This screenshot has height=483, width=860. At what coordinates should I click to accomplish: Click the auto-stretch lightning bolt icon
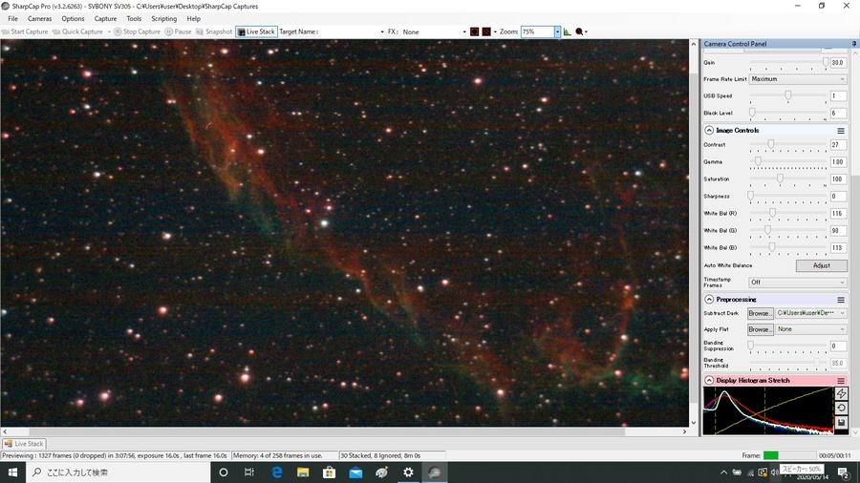(841, 393)
